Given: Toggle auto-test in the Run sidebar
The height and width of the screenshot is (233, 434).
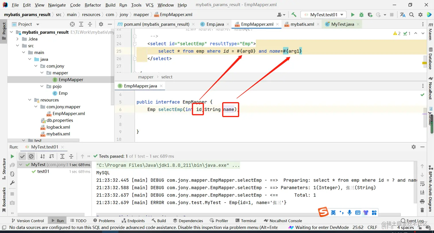Looking at the screenshot, I should point(12,174).
